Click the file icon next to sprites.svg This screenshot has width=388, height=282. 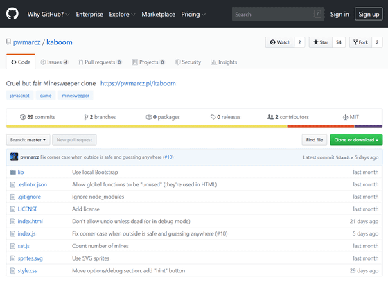tap(12, 258)
